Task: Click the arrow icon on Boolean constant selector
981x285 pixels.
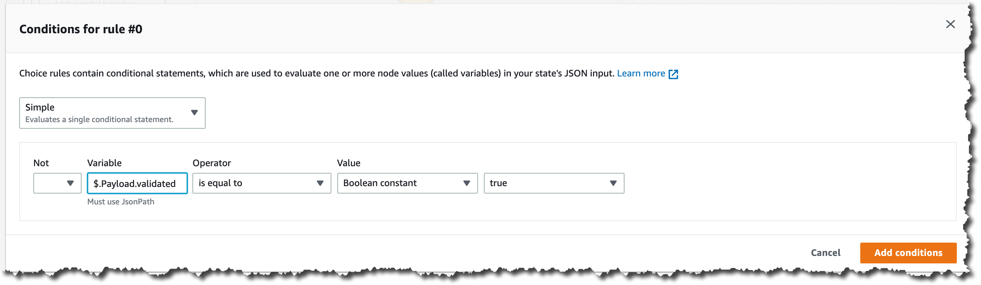Action: pyautogui.click(x=466, y=183)
